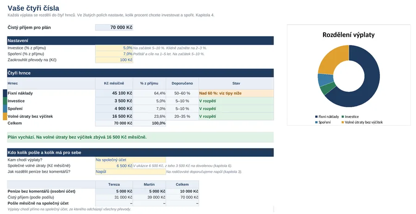Click 'Fixní náklady' in the chart legend
The width and height of the screenshot is (416, 214).
(327, 116)
